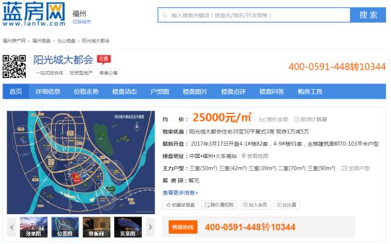Select the 效果图 thumbnail

pyautogui.click(x=34, y=227)
